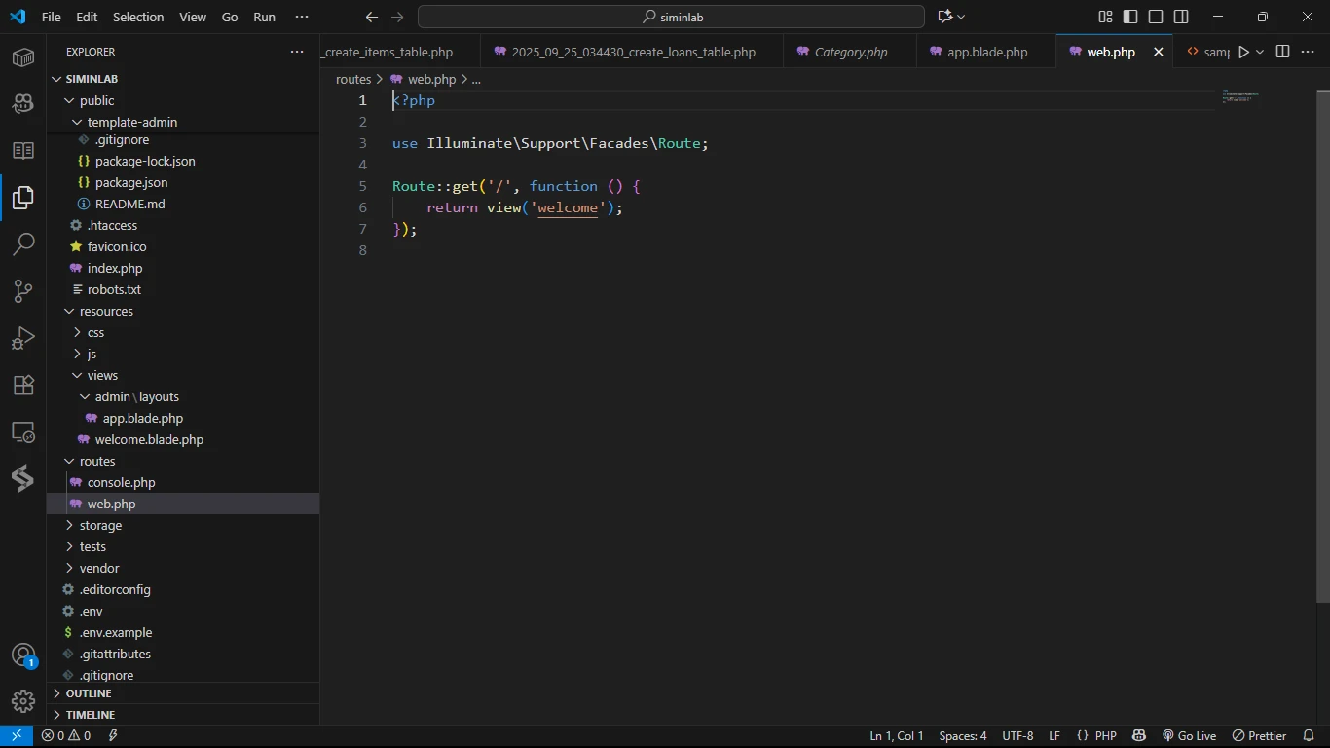Open Run and Debug panel
The image size is (1330, 748).
click(x=23, y=338)
